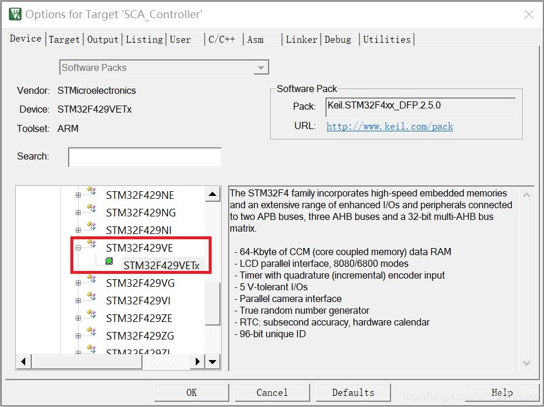Viewport: 544px width, 407px height.
Task: Click device family icon beside STM32F429ZG
Action: pyautogui.click(x=91, y=332)
